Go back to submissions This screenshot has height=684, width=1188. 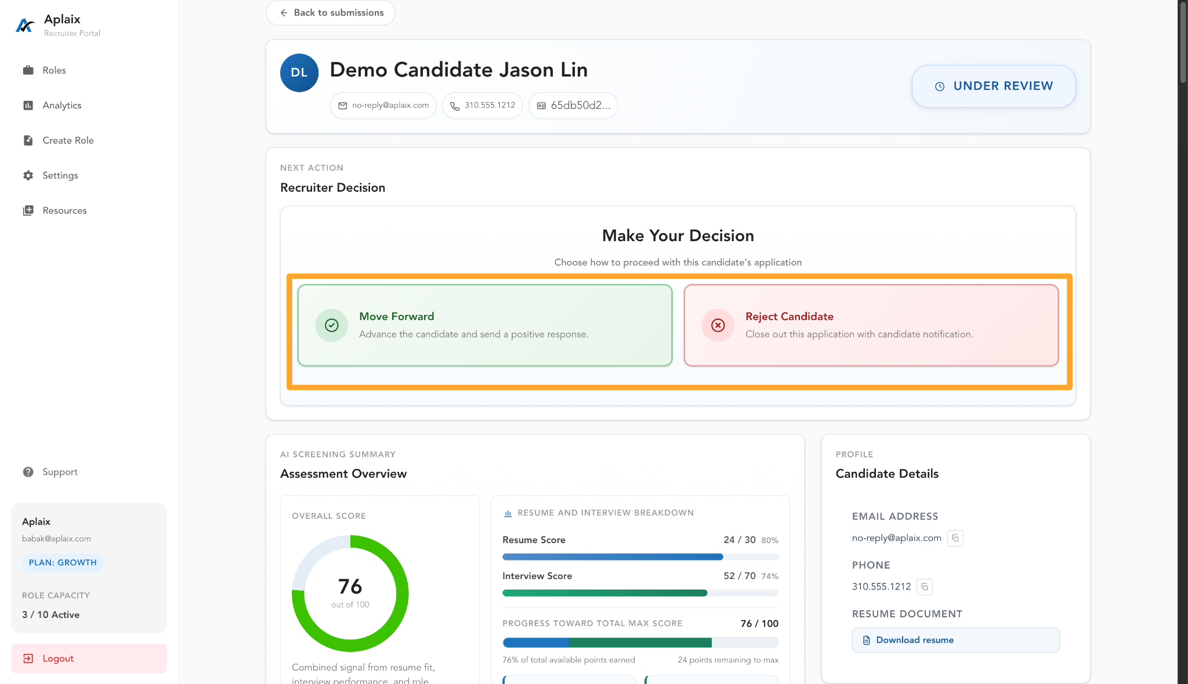pyautogui.click(x=331, y=13)
